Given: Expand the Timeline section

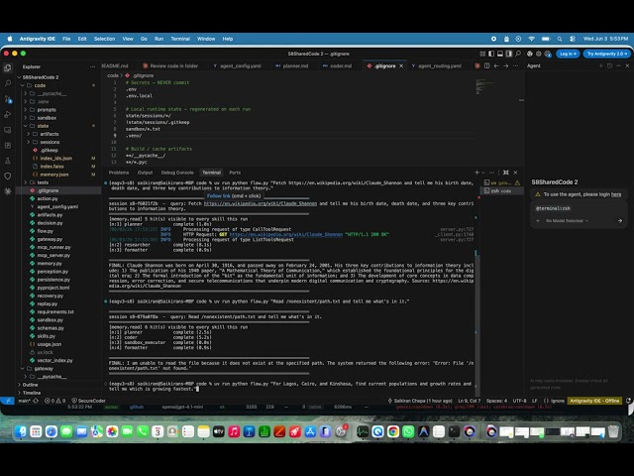Looking at the screenshot, I should click(32, 393).
